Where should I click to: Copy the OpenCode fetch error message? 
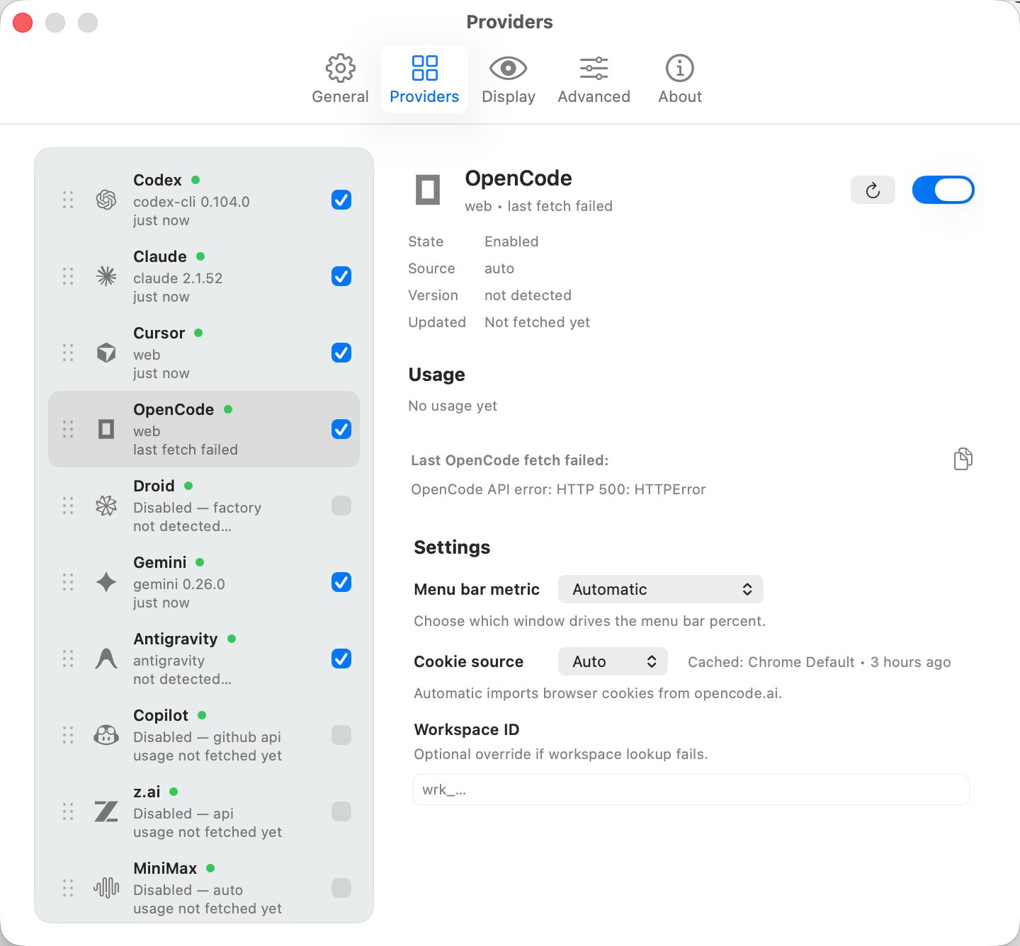[x=963, y=459]
